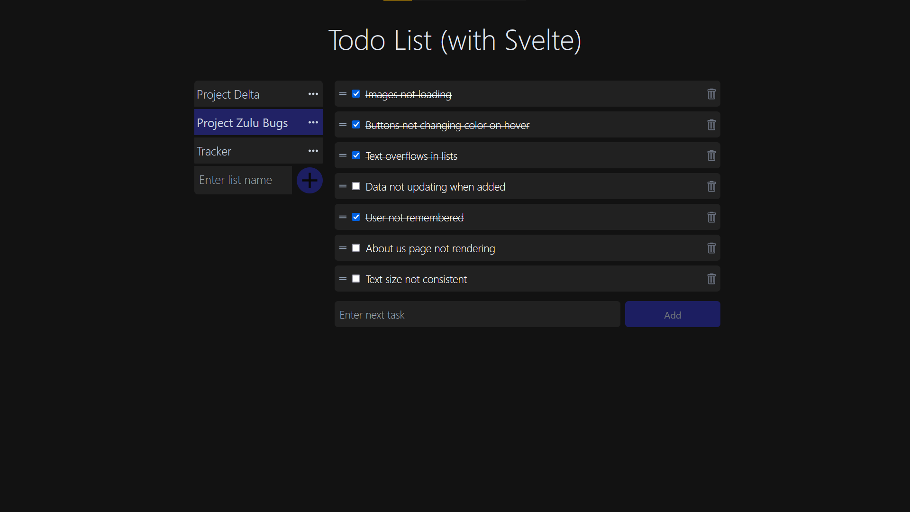
Task: Click the trash icon on 'User not remembered'
Action: click(x=711, y=217)
